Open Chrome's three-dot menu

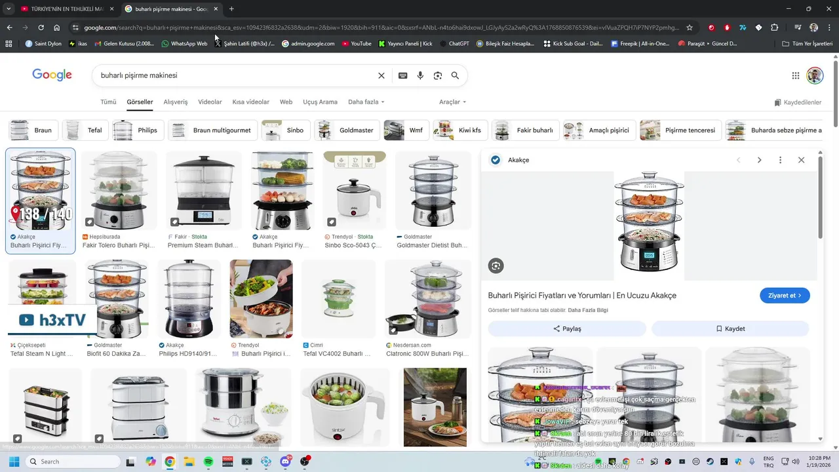(x=829, y=28)
